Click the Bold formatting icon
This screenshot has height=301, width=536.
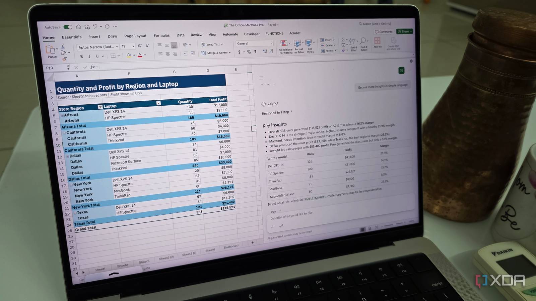(x=81, y=57)
